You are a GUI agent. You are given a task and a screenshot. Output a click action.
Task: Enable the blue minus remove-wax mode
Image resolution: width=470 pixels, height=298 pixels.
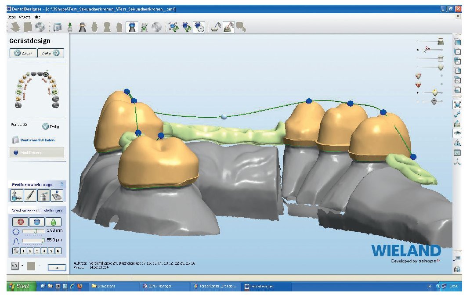[37, 221]
